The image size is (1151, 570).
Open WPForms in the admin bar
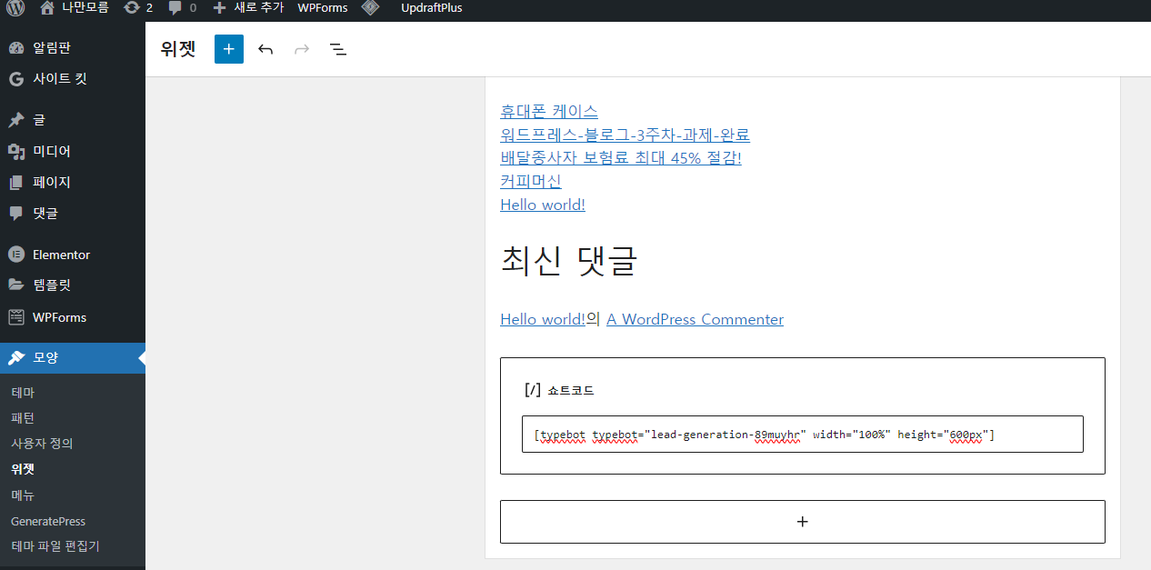coord(323,7)
